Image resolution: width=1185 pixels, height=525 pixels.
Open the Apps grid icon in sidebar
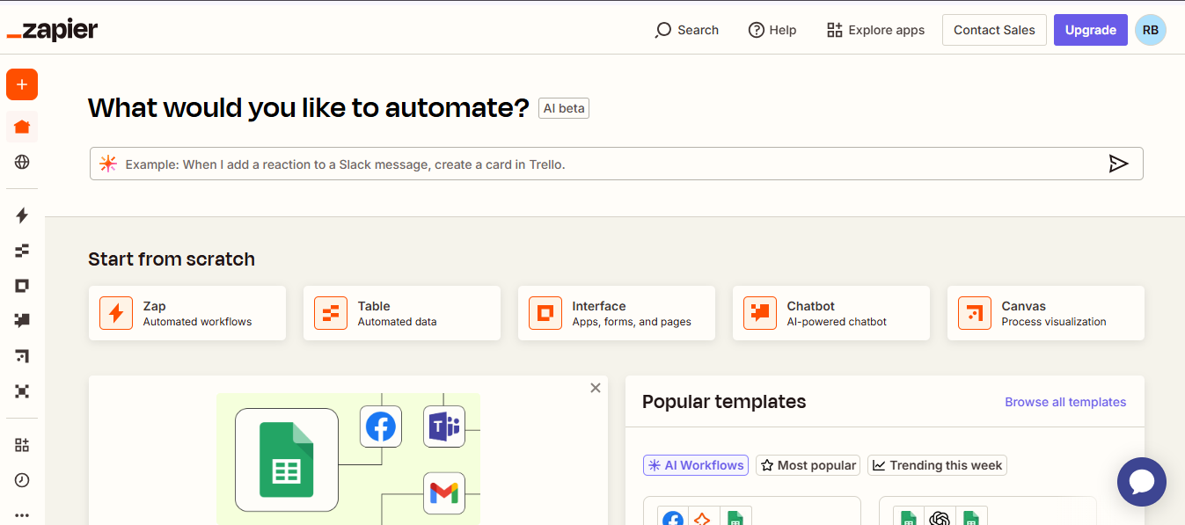(x=22, y=445)
